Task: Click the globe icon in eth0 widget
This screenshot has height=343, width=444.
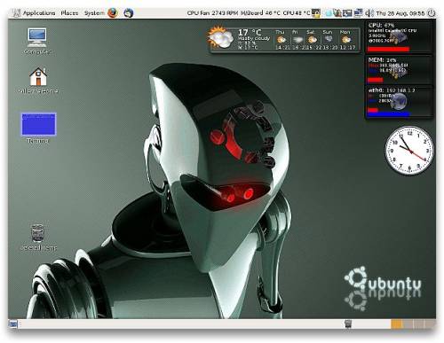Action: point(400,101)
